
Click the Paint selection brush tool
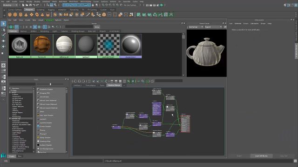coord(3,35)
